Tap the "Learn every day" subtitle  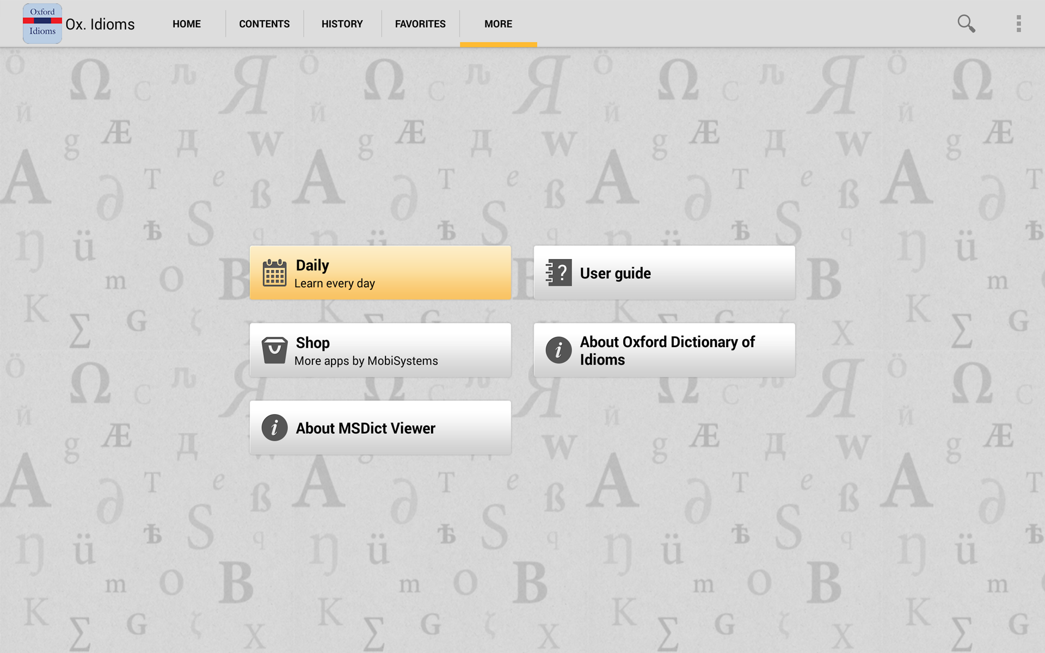[x=334, y=284]
